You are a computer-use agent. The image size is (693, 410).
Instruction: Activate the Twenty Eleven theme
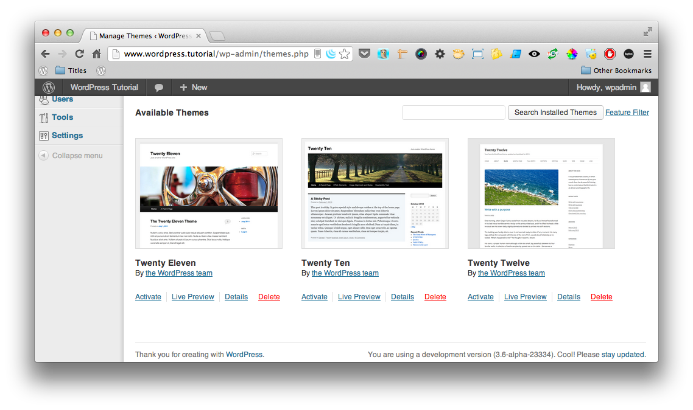pos(148,297)
